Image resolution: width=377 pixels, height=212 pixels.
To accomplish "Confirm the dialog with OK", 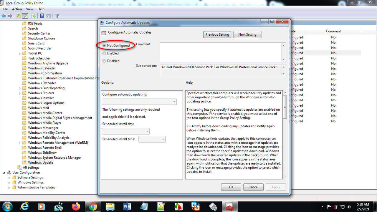I will point(231,187).
